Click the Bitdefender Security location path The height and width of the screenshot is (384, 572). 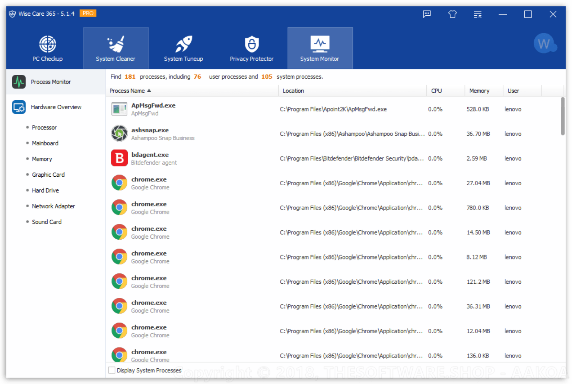pyautogui.click(x=352, y=158)
